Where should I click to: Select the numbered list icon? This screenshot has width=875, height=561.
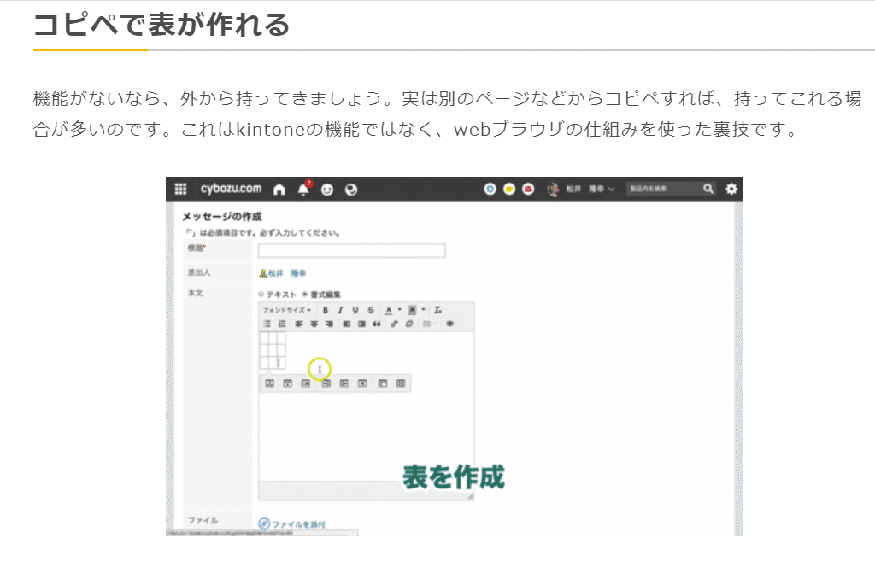(x=281, y=323)
